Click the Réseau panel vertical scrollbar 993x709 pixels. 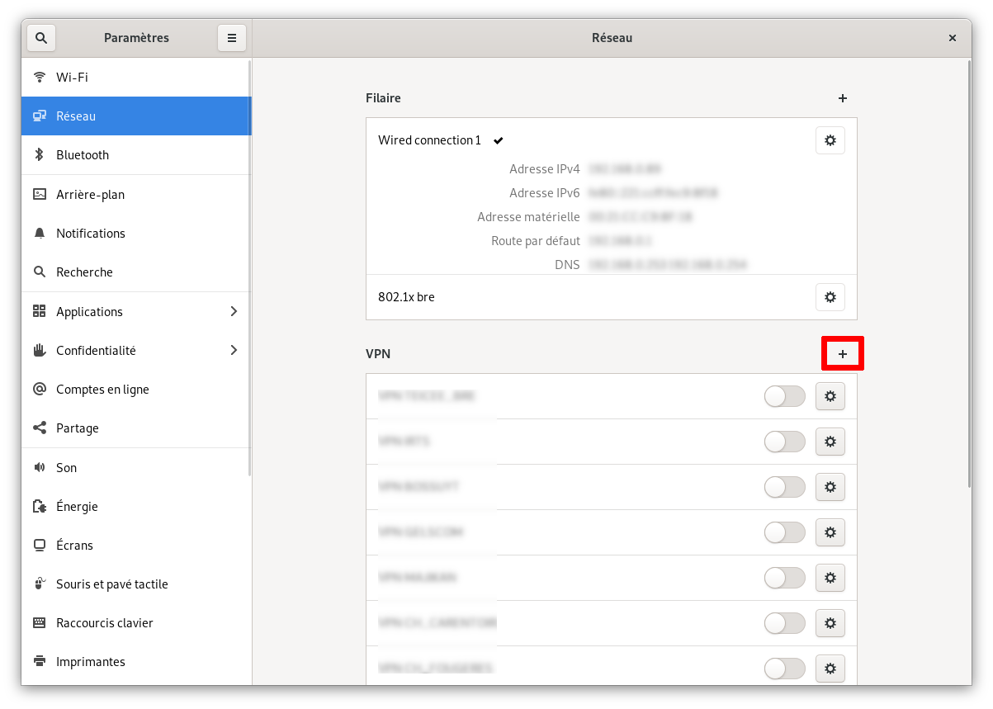[x=969, y=275]
